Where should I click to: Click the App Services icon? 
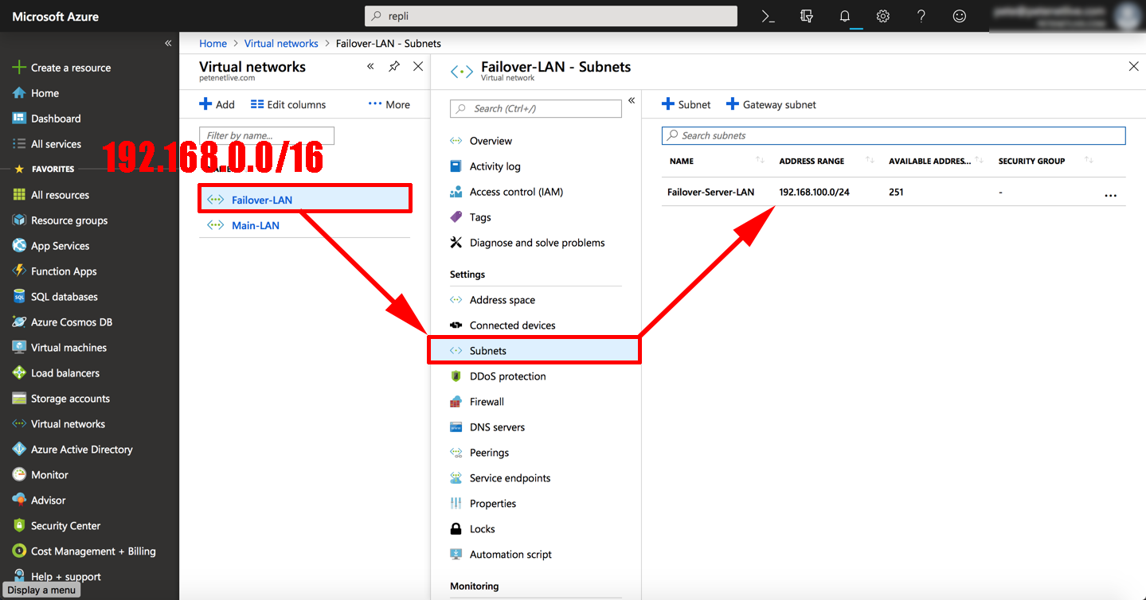(19, 246)
